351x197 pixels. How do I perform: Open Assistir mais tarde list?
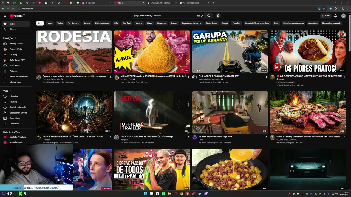[16, 107]
